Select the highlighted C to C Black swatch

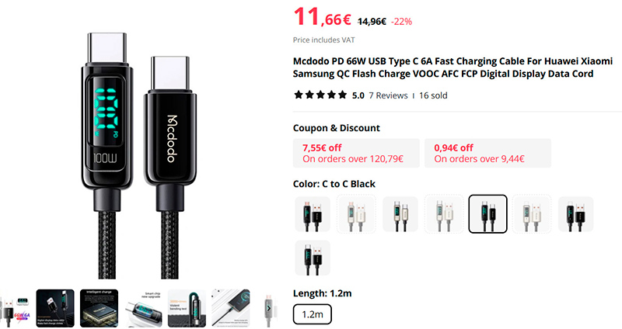487,214
